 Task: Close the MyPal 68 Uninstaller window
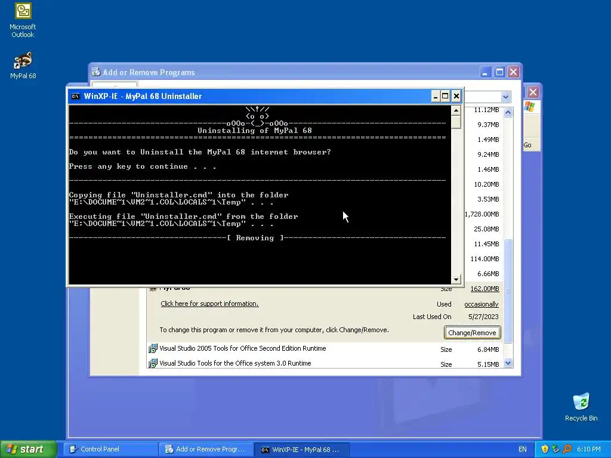coord(456,96)
